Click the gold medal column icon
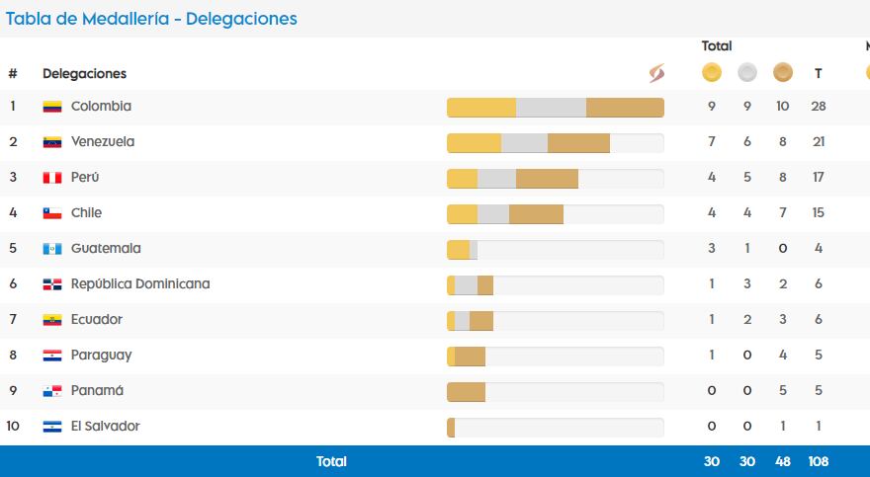This screenshot has width=870, height=477. tap(712, 72)
